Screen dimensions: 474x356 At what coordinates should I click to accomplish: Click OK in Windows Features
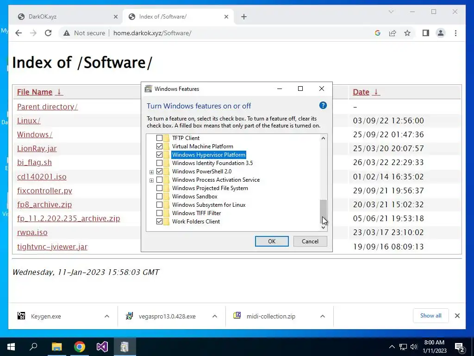[x=272, y=241]
